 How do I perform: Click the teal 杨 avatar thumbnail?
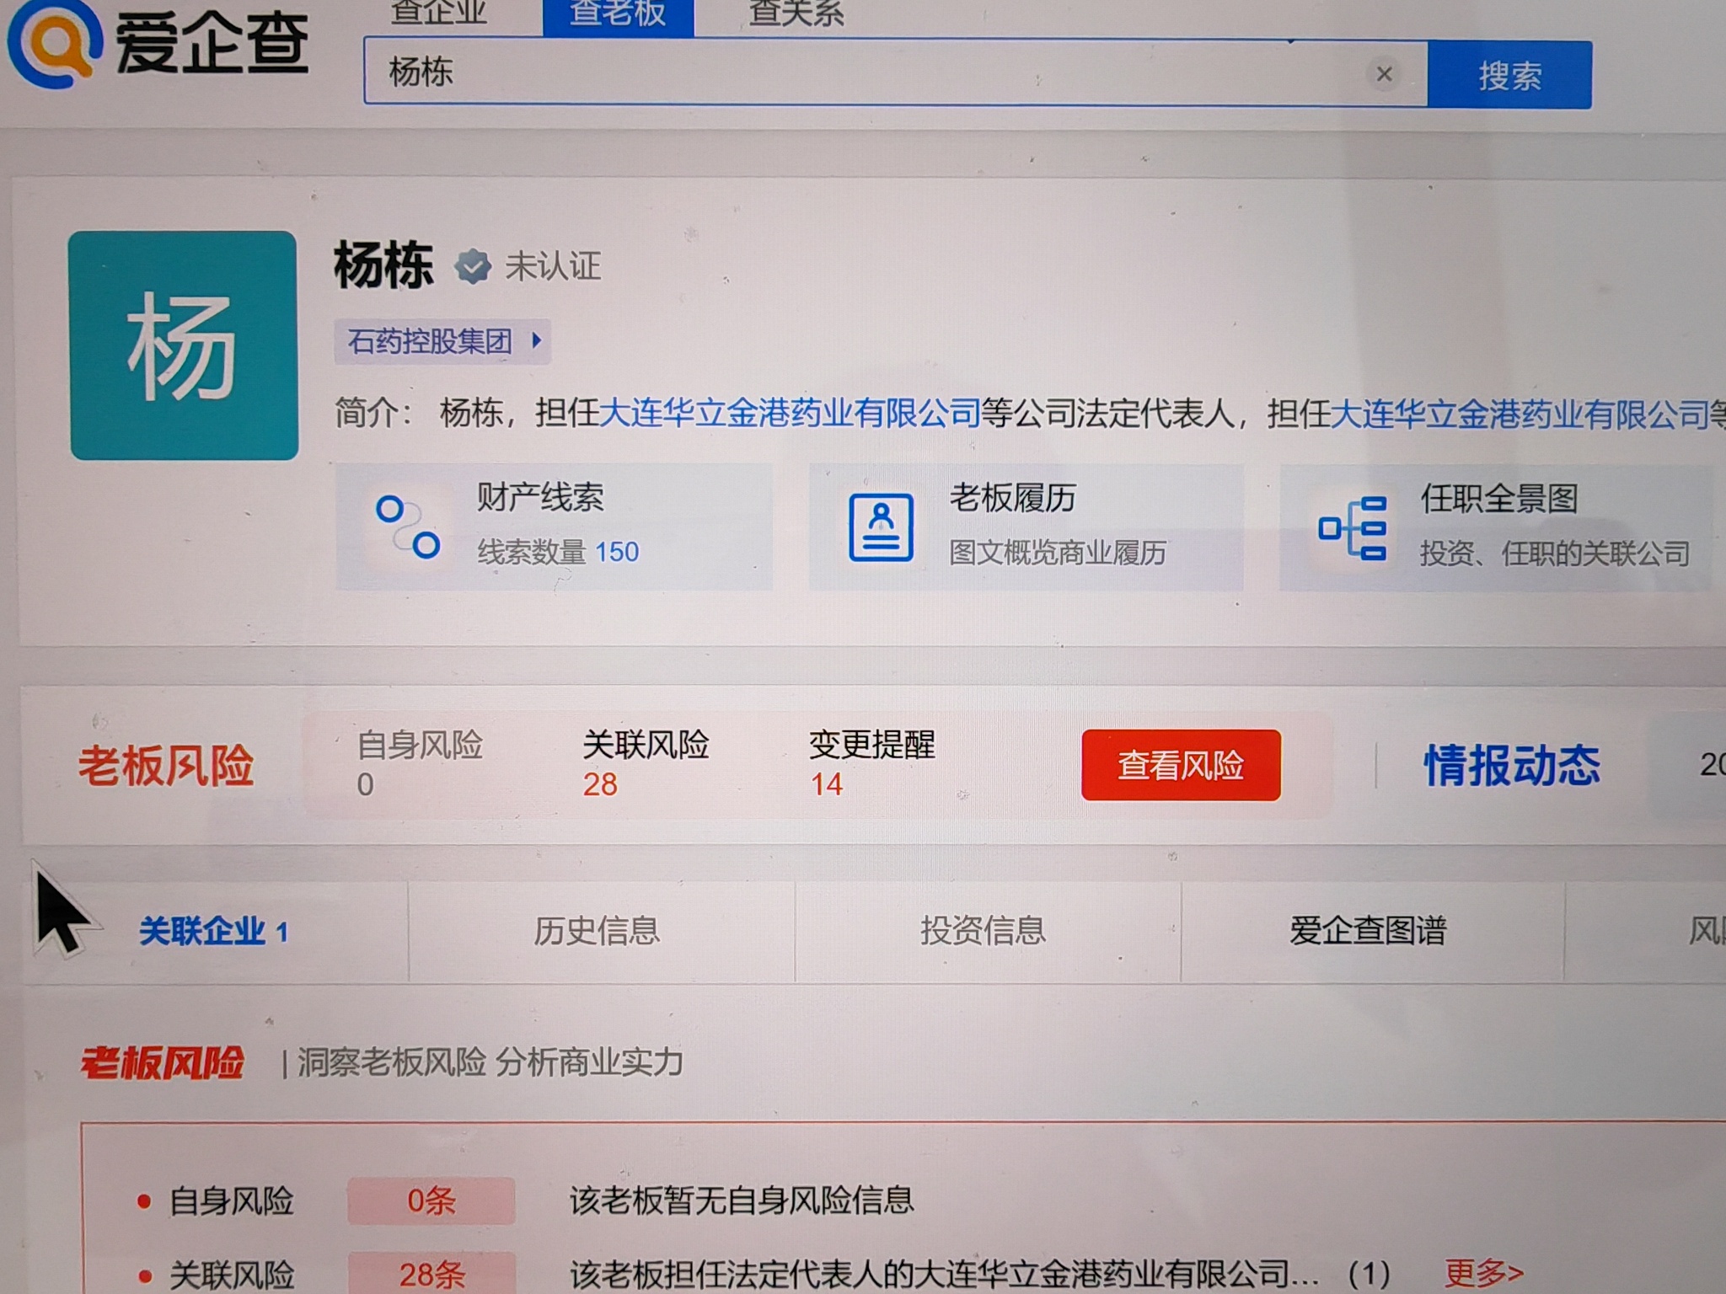tap(183, 346)
